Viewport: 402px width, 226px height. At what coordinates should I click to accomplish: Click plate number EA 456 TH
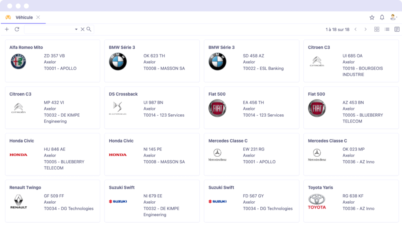click(x=253, y=103)
